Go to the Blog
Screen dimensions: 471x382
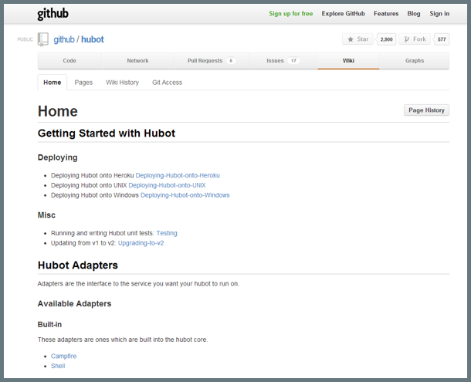pyautogui.click(x=414, y=14)
